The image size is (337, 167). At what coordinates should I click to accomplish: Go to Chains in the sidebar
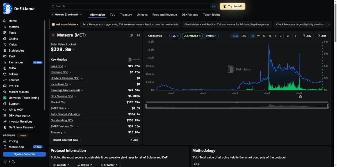click(13, 39)
